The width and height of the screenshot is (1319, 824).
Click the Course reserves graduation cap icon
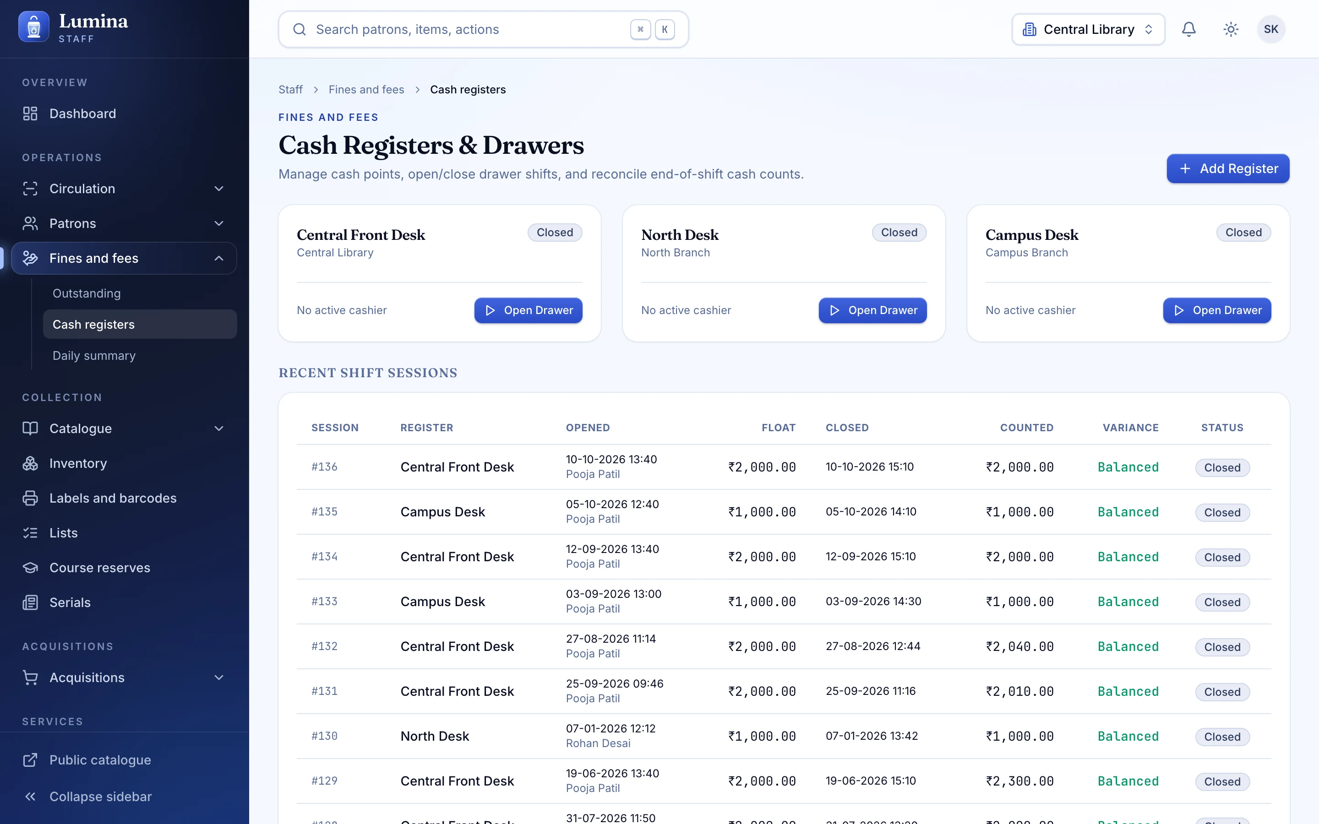point(30,568)
